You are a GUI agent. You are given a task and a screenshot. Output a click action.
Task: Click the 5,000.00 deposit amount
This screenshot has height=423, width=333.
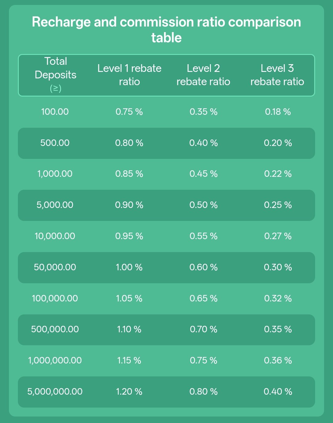coord(55,205)
